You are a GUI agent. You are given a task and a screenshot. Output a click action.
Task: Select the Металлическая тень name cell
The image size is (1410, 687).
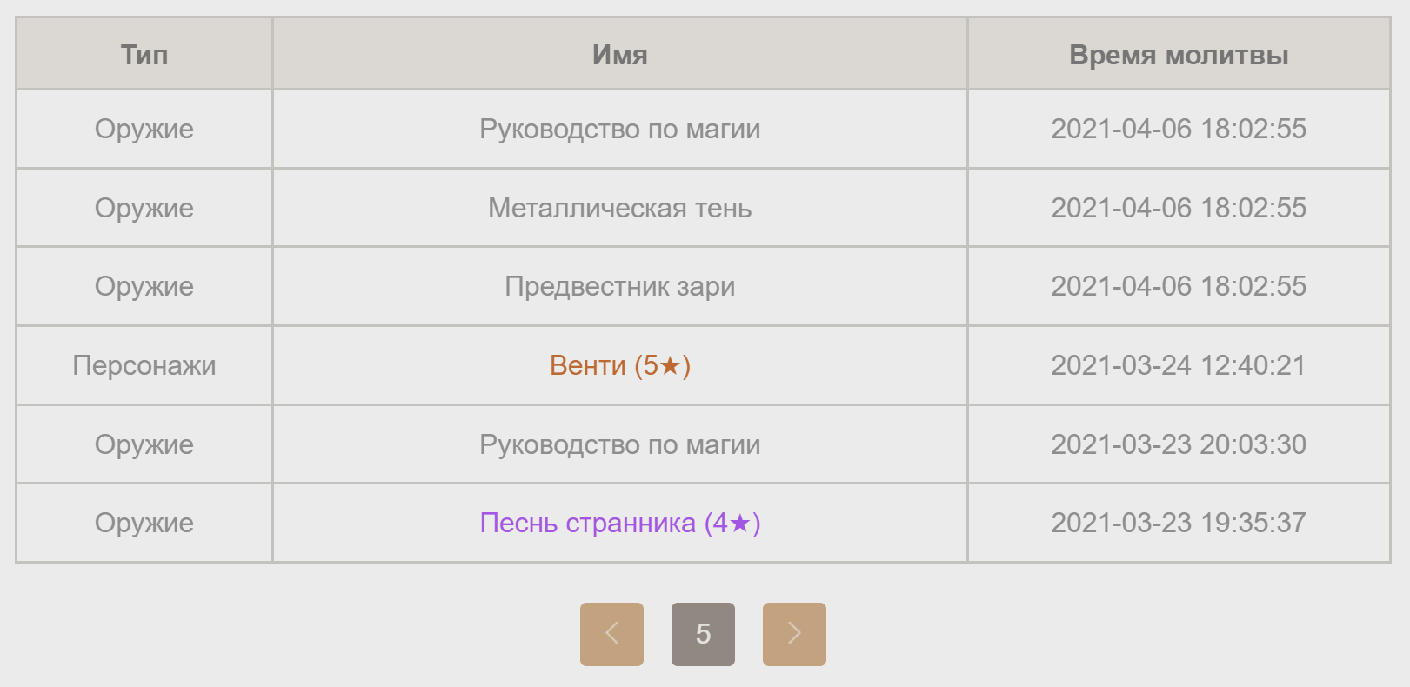click(x=619, y=208)
